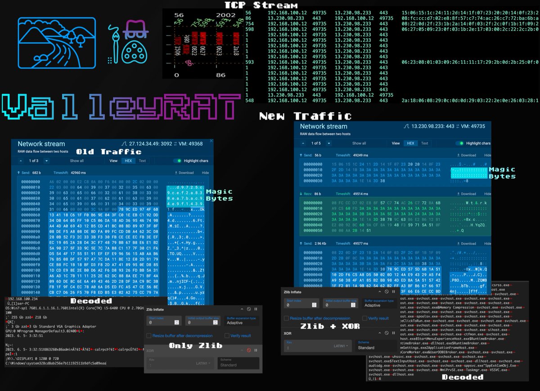Re-enable the red disabled XOR operation icon
This screenshot has height=391, width=540.
pos(248,350)
